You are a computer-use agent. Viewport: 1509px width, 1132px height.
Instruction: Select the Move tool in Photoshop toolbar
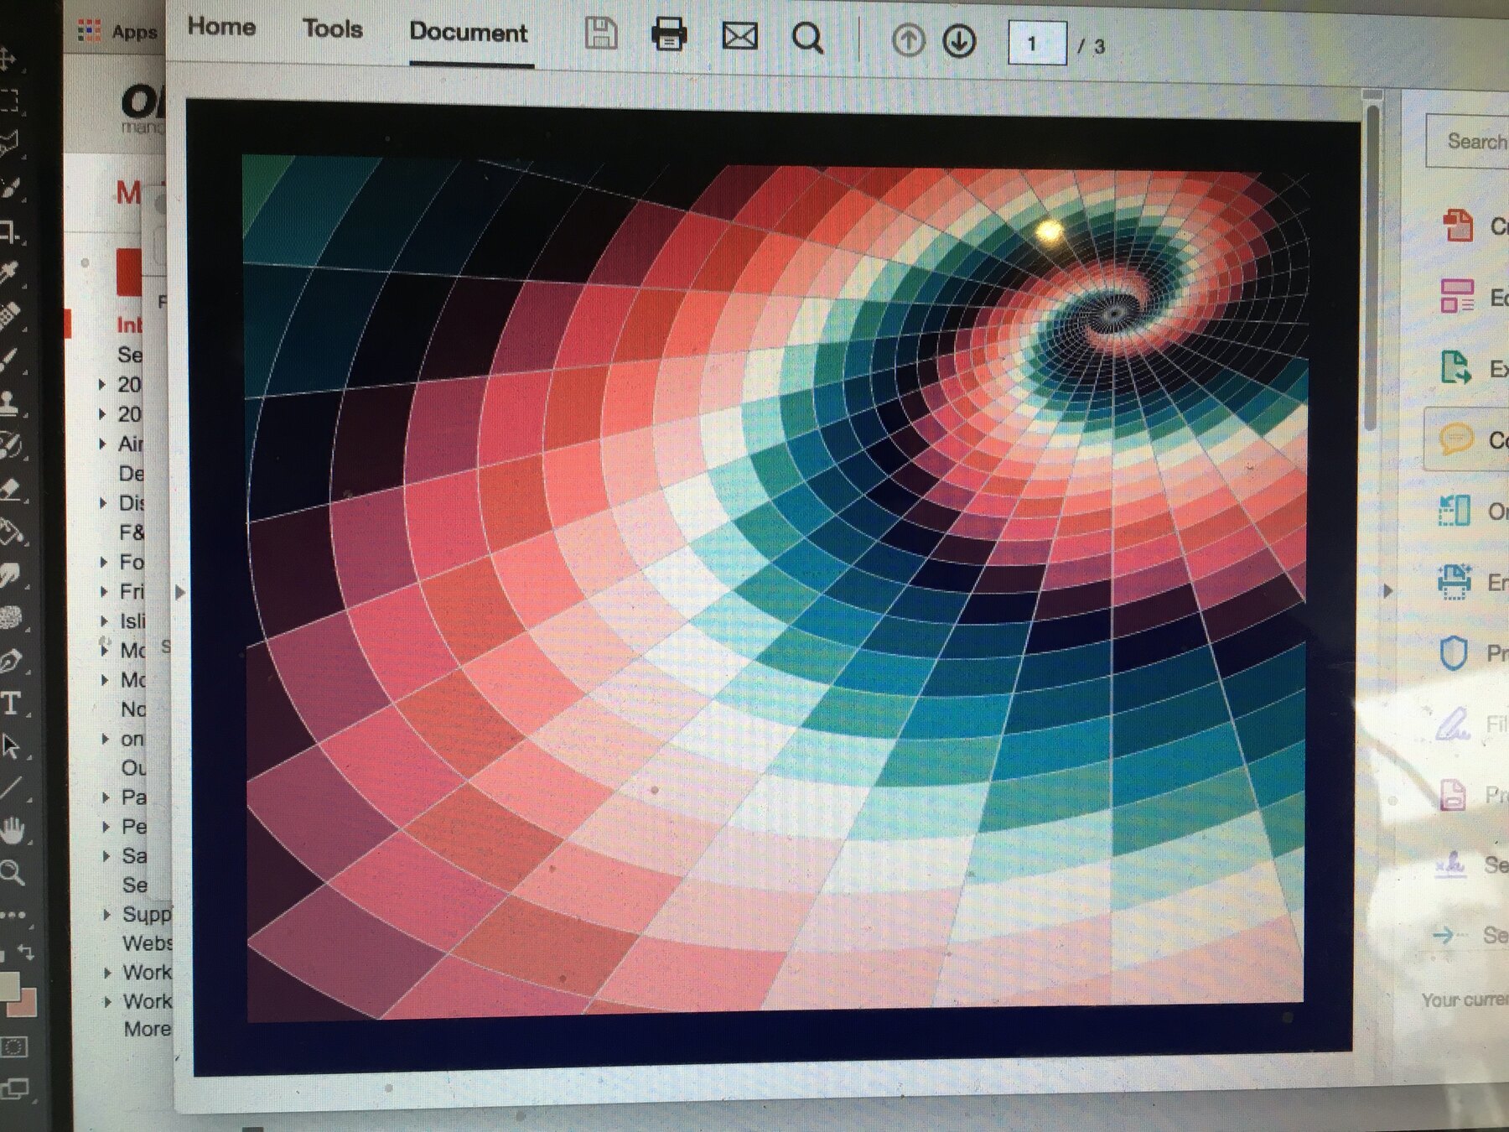tap(7, 59)
